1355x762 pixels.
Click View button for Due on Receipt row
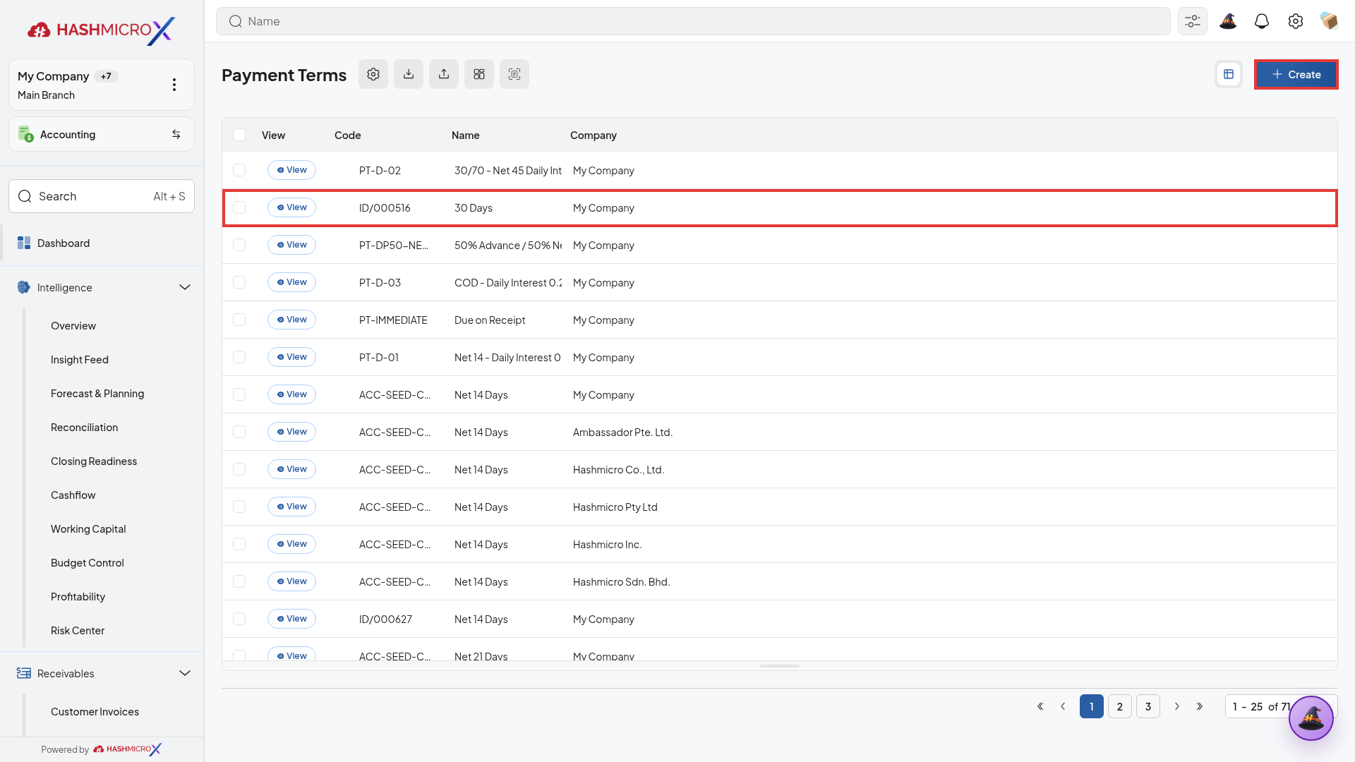tap(291, 320)
